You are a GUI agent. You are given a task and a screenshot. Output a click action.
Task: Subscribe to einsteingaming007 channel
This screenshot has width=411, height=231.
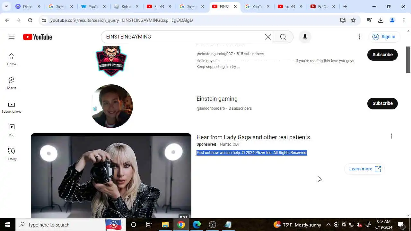click(382, 55)
